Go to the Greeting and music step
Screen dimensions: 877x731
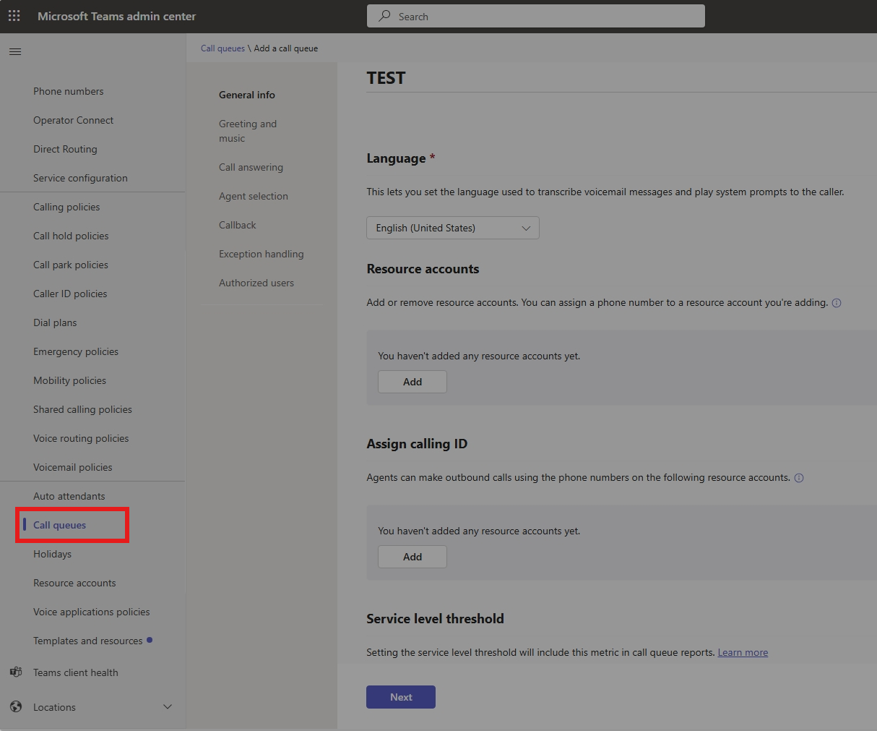click(x=248, y=131)
